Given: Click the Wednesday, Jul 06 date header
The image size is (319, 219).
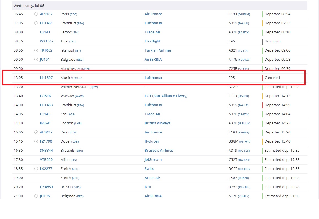Looking at the screenshot, I should pos(29,6).
